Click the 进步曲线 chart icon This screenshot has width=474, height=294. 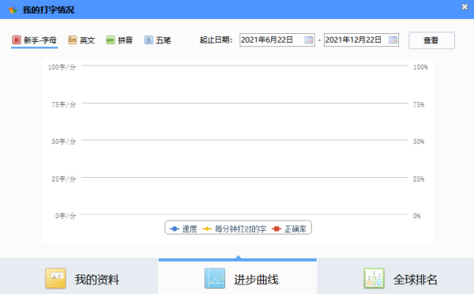click(x=215, y=278)
